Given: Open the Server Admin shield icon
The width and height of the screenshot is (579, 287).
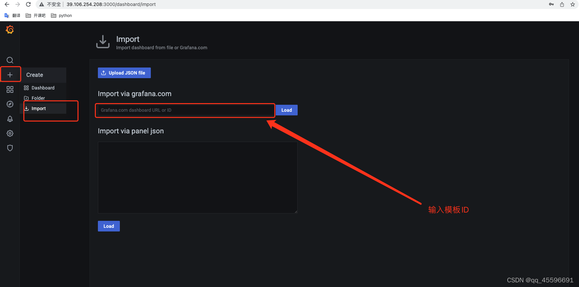Looking at the screenshot, I should click(10, 148).
